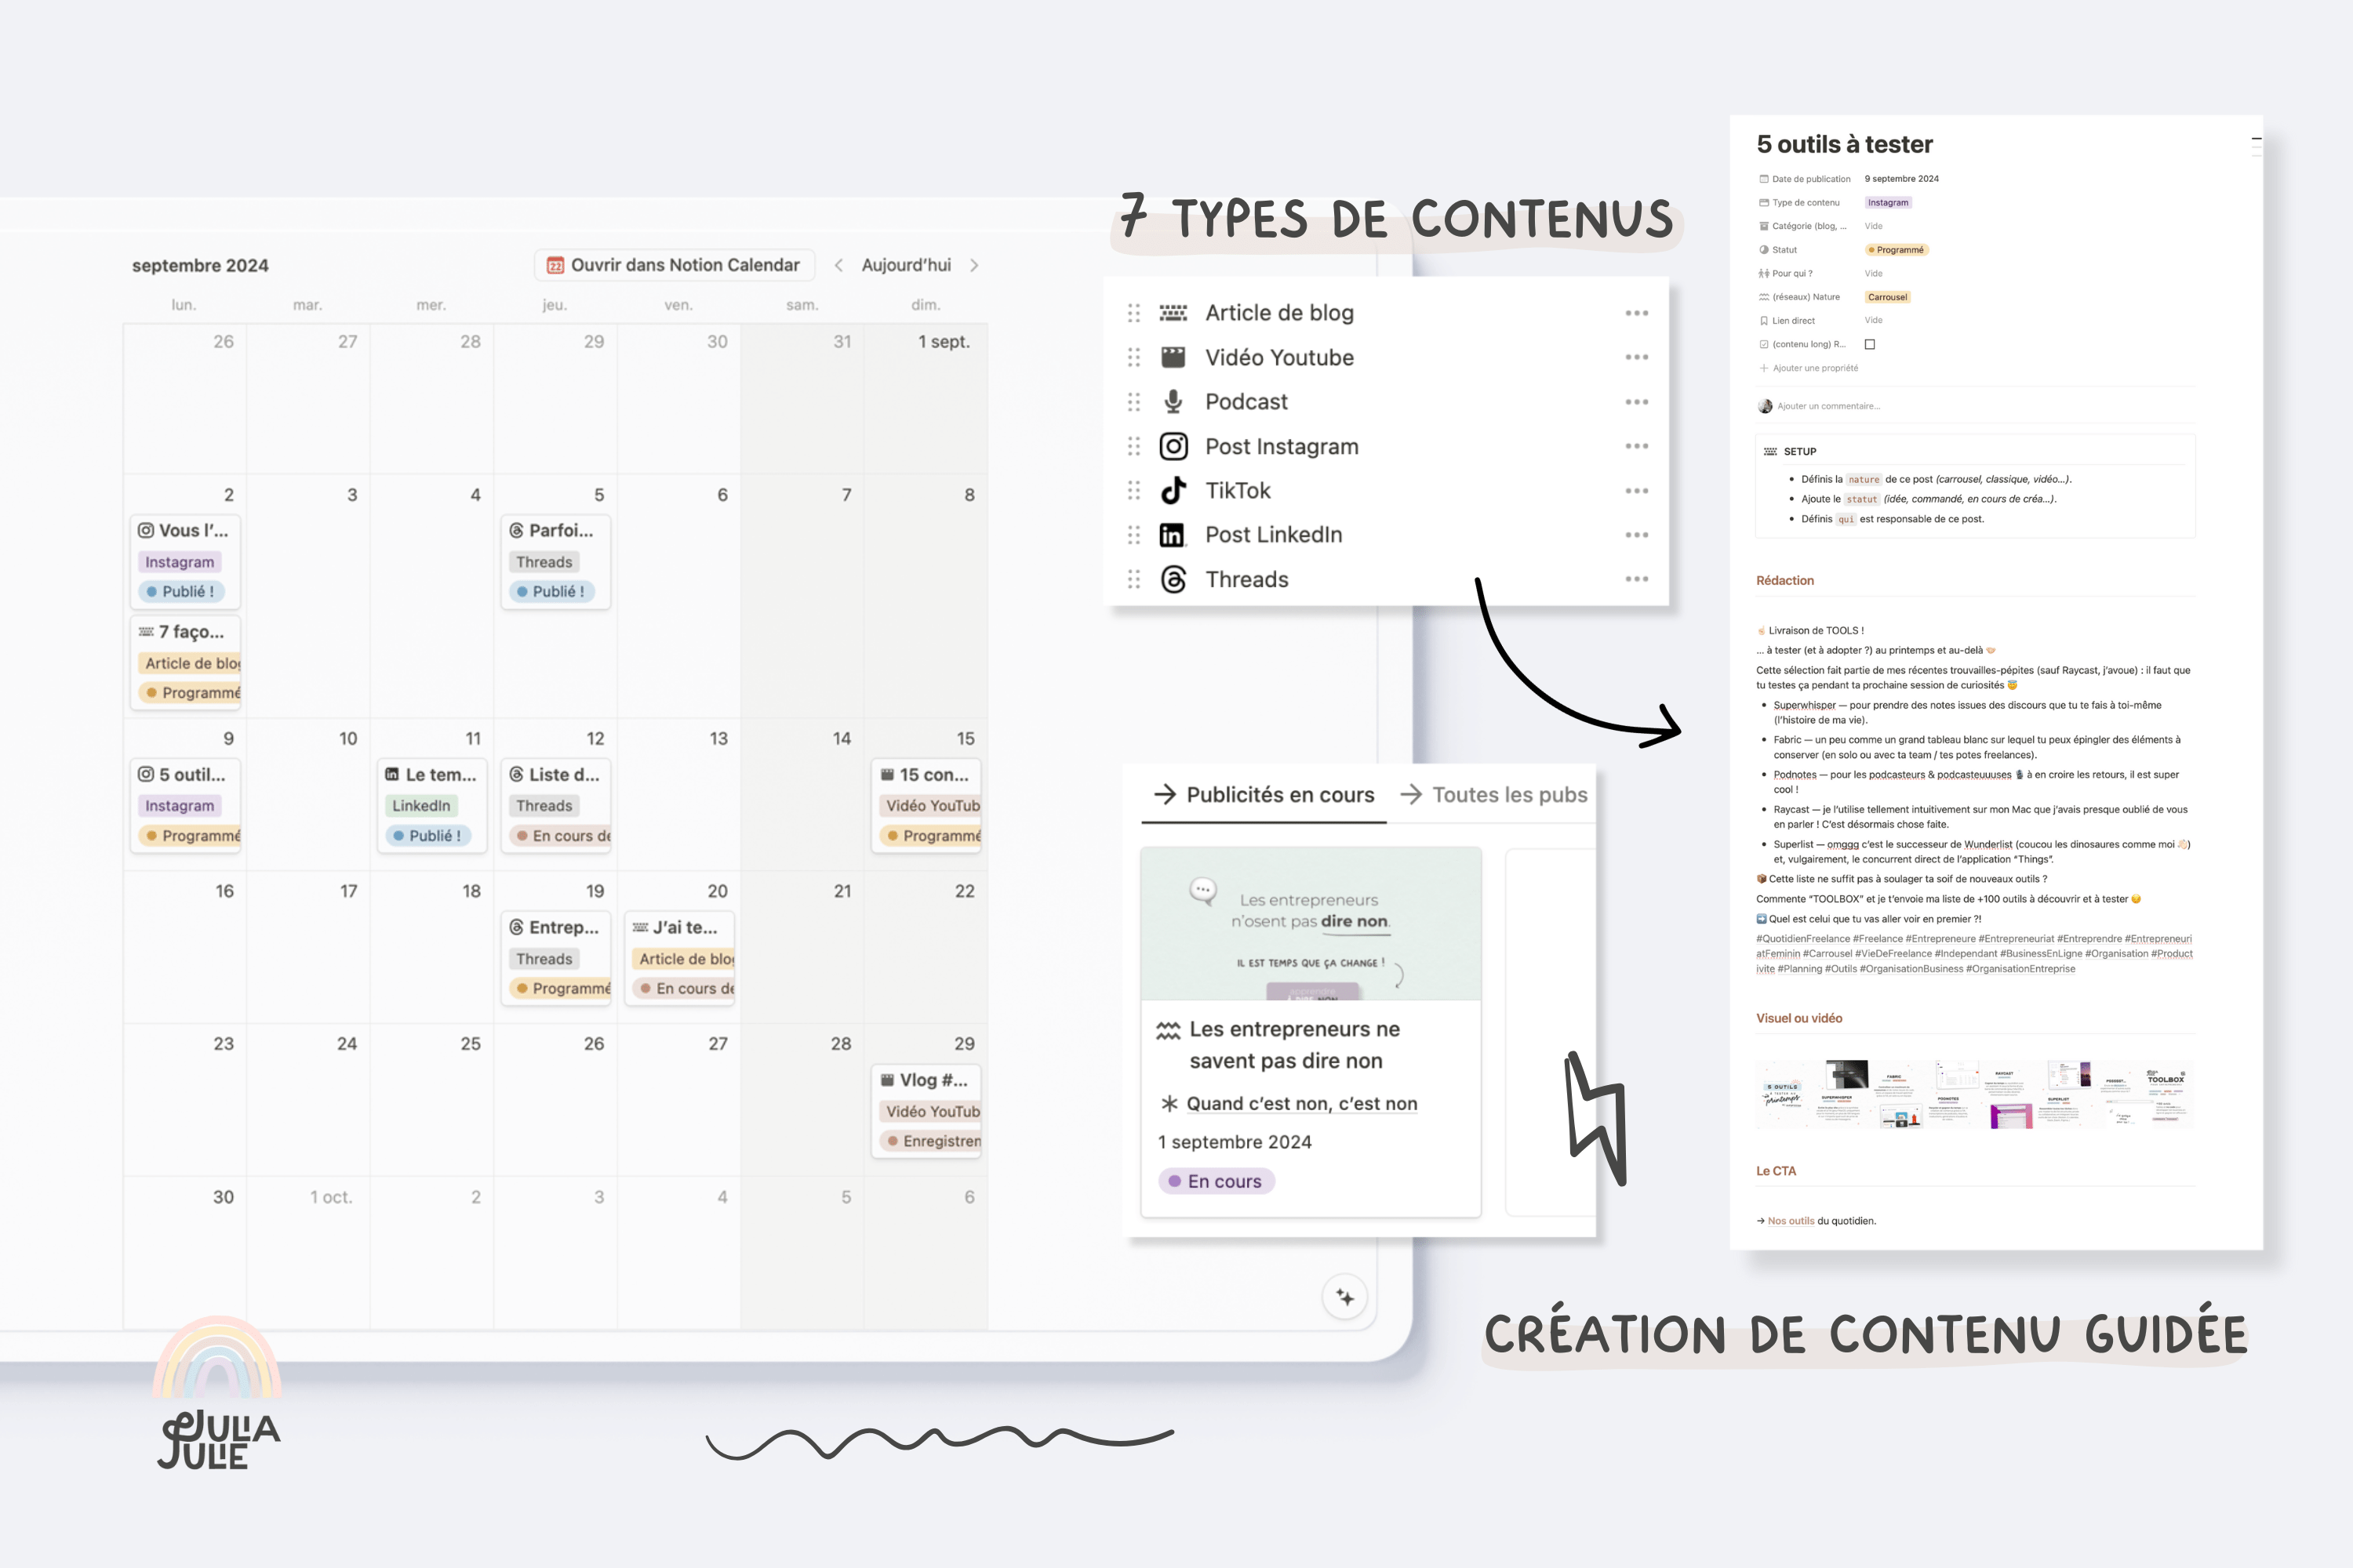Click the Vidéo Youtube icon
This screenshot has width=2353, height=1568.
click(1173, 357)
